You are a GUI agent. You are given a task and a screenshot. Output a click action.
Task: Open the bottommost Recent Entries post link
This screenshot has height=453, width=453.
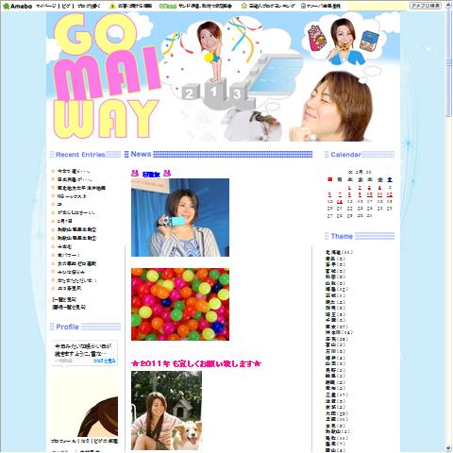[69, 289]
